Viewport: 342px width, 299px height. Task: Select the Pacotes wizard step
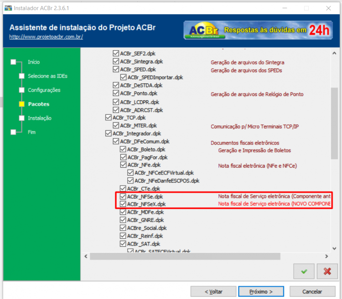[x=39, y=104]
